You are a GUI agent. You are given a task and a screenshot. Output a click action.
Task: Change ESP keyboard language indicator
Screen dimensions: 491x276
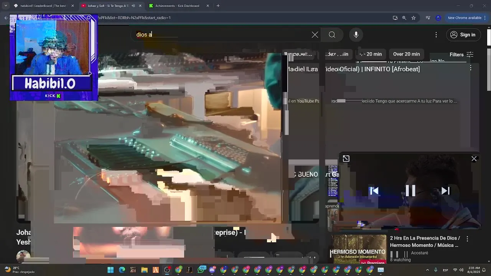445,270
